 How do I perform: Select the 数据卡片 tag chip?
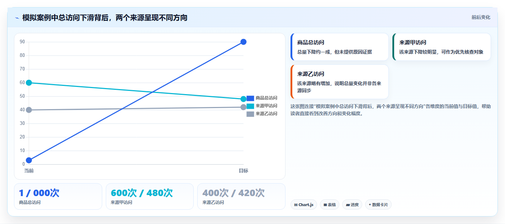pos(378,205)
